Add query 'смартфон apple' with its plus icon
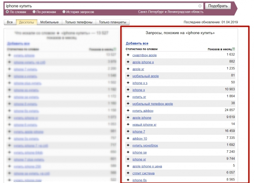 [128, 55]
